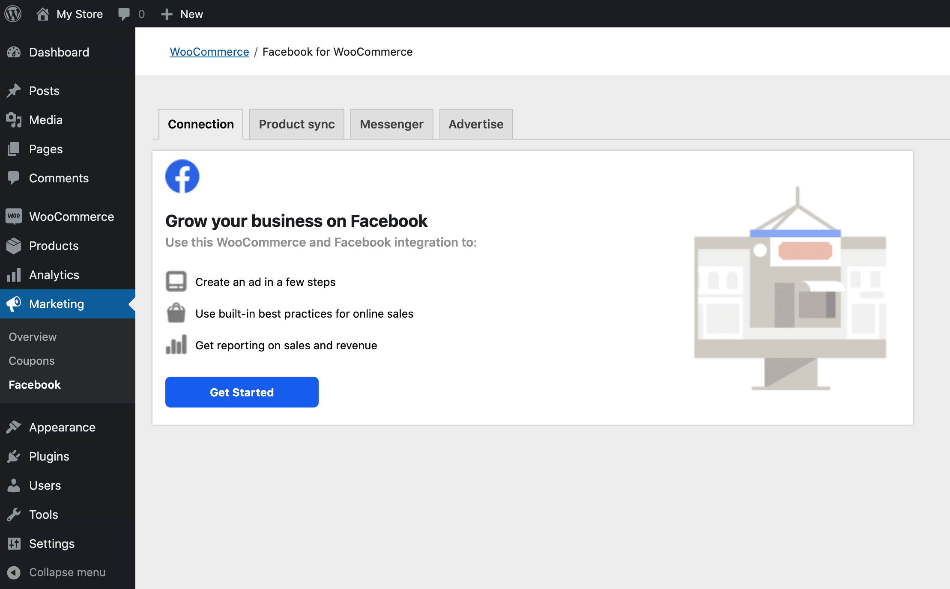Select the Facebook submenu item

[68, 385]
